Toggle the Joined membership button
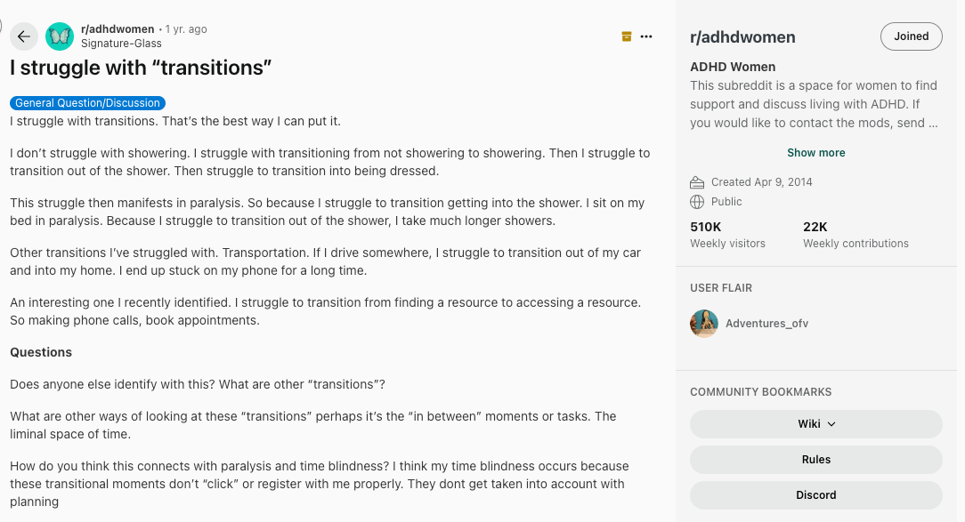This screenshot has height=522, width=965. tap(911, 36)
